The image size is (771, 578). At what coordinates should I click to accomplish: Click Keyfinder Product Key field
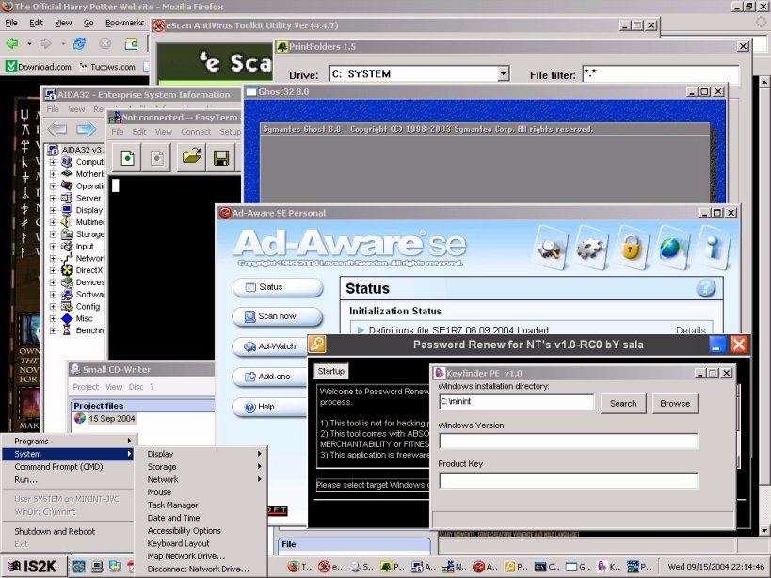tap(569, 480)
